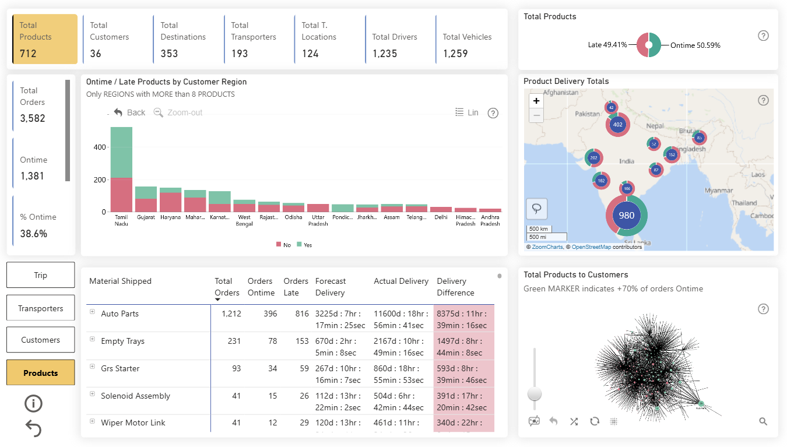This screenshot has width=787, height=447.
Task: Click the scroll handle at the table's top right
Action: point(500,276)
